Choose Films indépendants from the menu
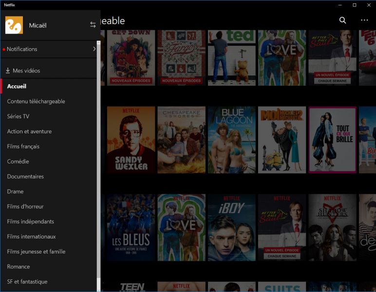This screenshot has width=376, height=292. [x=31, y=221]
